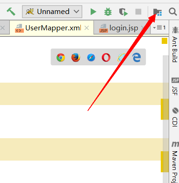This screenshot has height=183, width=179.
Task: Open the Maven Projects tool window
Action: [x=175, y=162]
